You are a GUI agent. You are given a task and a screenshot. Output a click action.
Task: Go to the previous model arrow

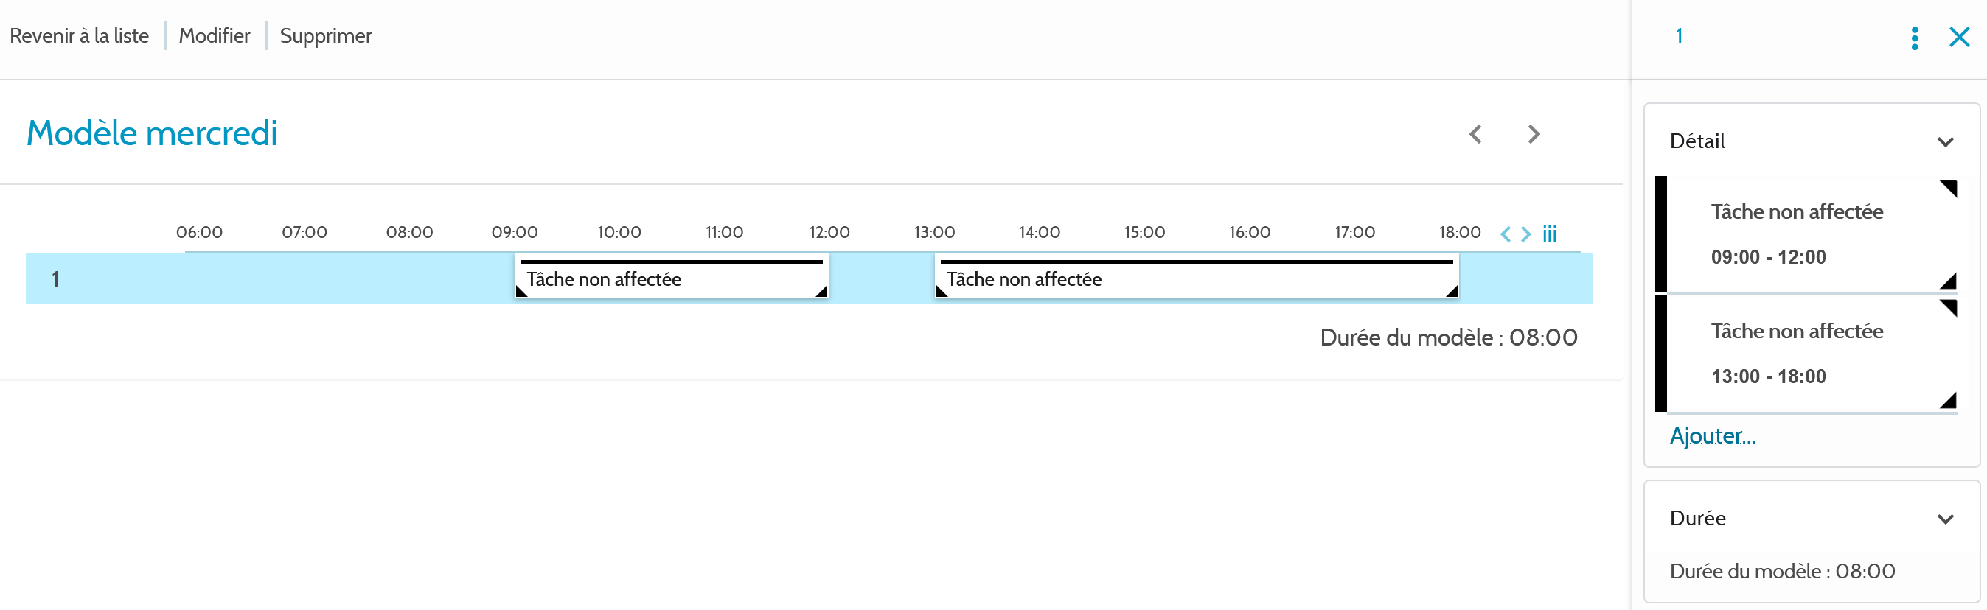point(1475,134)
